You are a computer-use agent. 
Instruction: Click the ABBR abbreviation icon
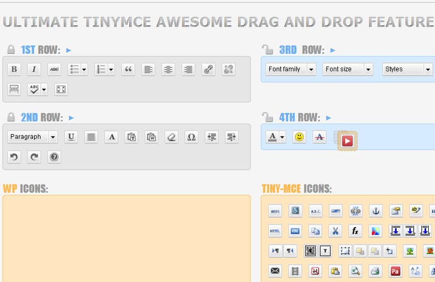275,211
